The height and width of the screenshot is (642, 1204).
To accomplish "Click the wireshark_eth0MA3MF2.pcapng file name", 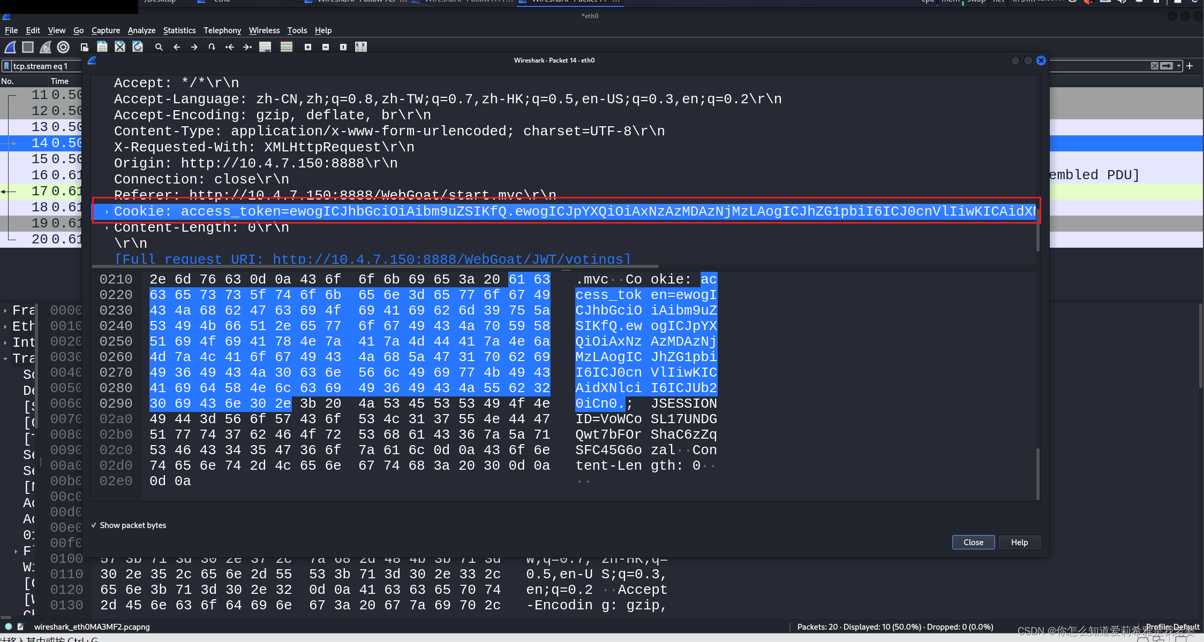I will click(x=92, y=626).
